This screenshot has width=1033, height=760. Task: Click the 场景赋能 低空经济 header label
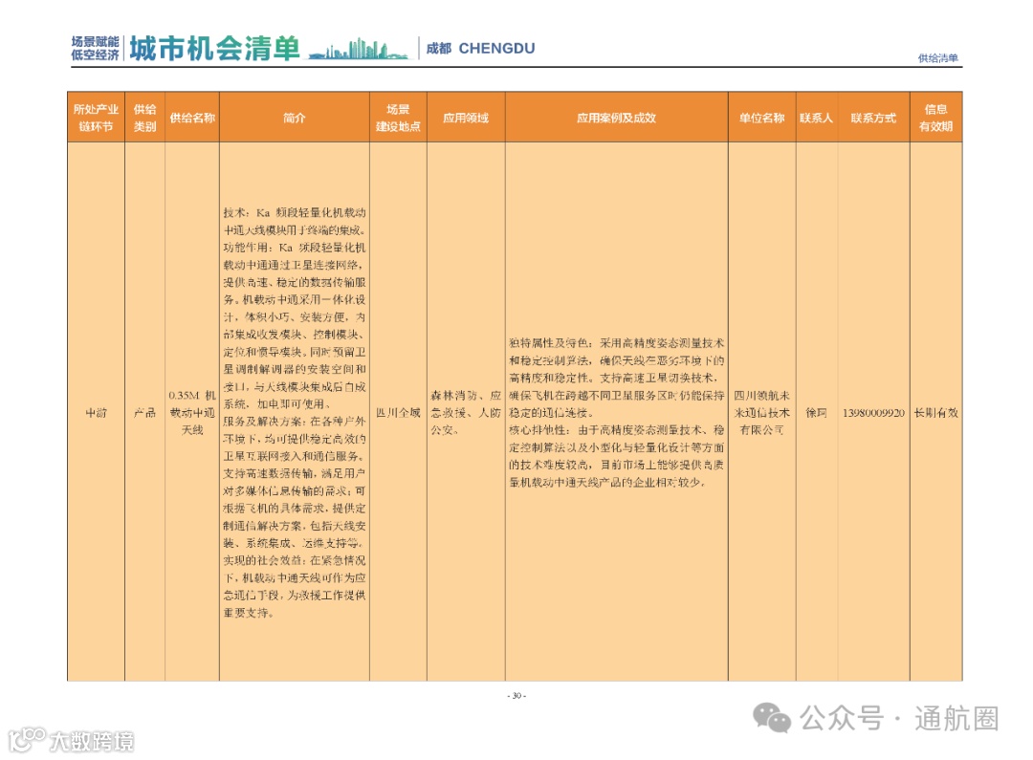[96, 48]
